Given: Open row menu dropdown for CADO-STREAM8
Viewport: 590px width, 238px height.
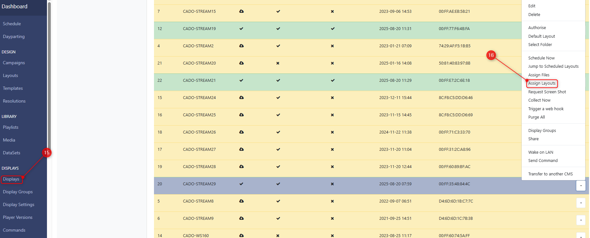Looking at the screenshot, I should click(x=581, y=203).
